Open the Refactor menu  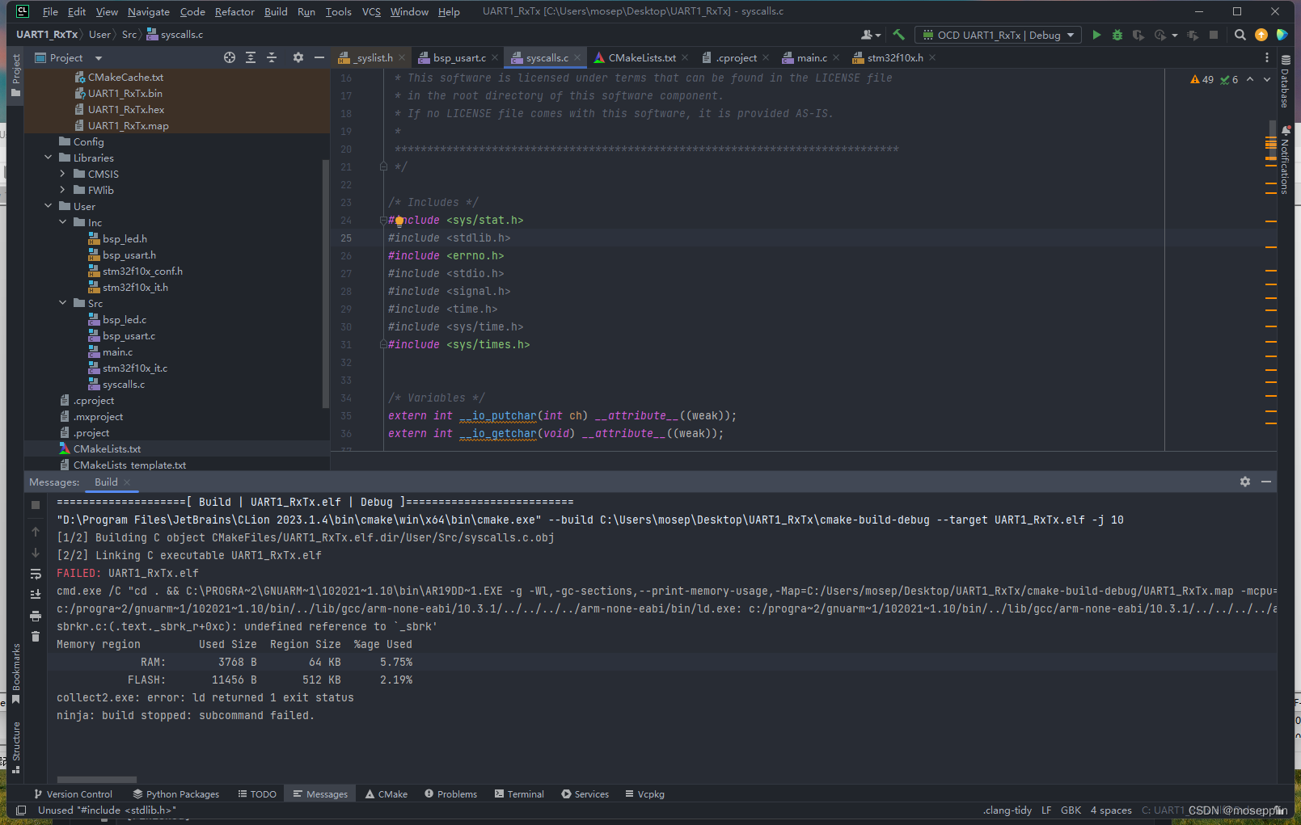click(234, 11)
